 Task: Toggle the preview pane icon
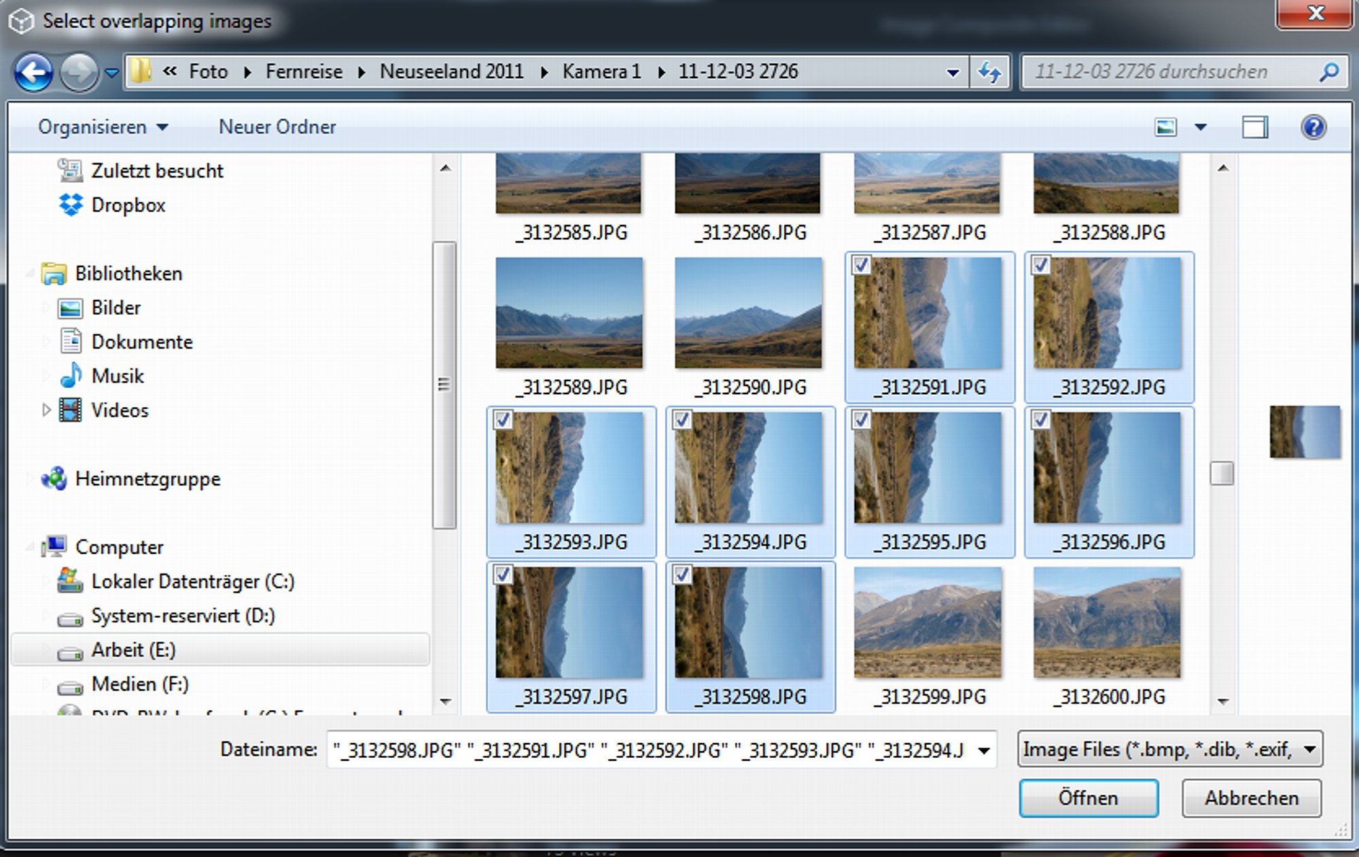click(1255, 127)
